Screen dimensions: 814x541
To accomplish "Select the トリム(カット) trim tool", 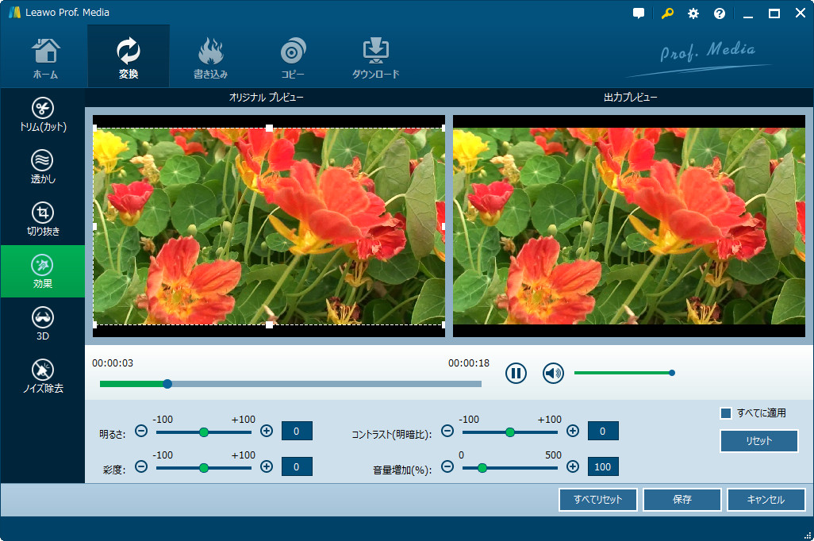I will (x=43, y=115).
